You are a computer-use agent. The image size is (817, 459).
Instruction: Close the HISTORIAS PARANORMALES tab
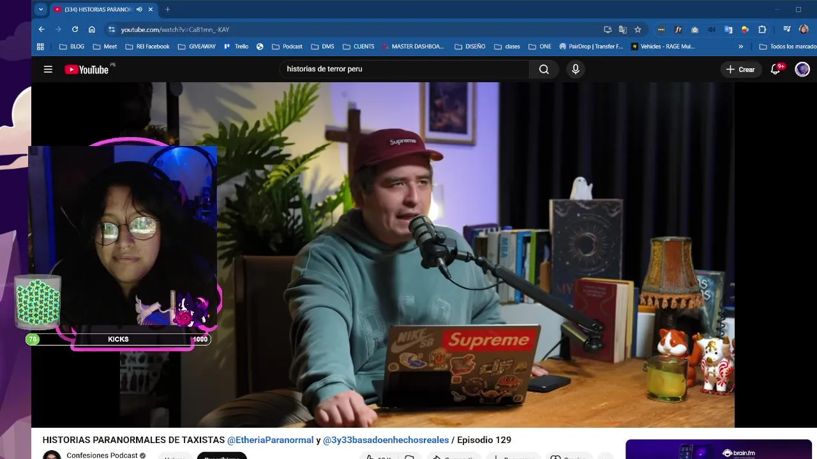[151, 10]
